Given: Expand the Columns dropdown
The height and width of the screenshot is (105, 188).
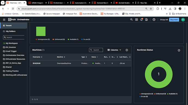Looking at the screenshot, I should pos(114,50).
